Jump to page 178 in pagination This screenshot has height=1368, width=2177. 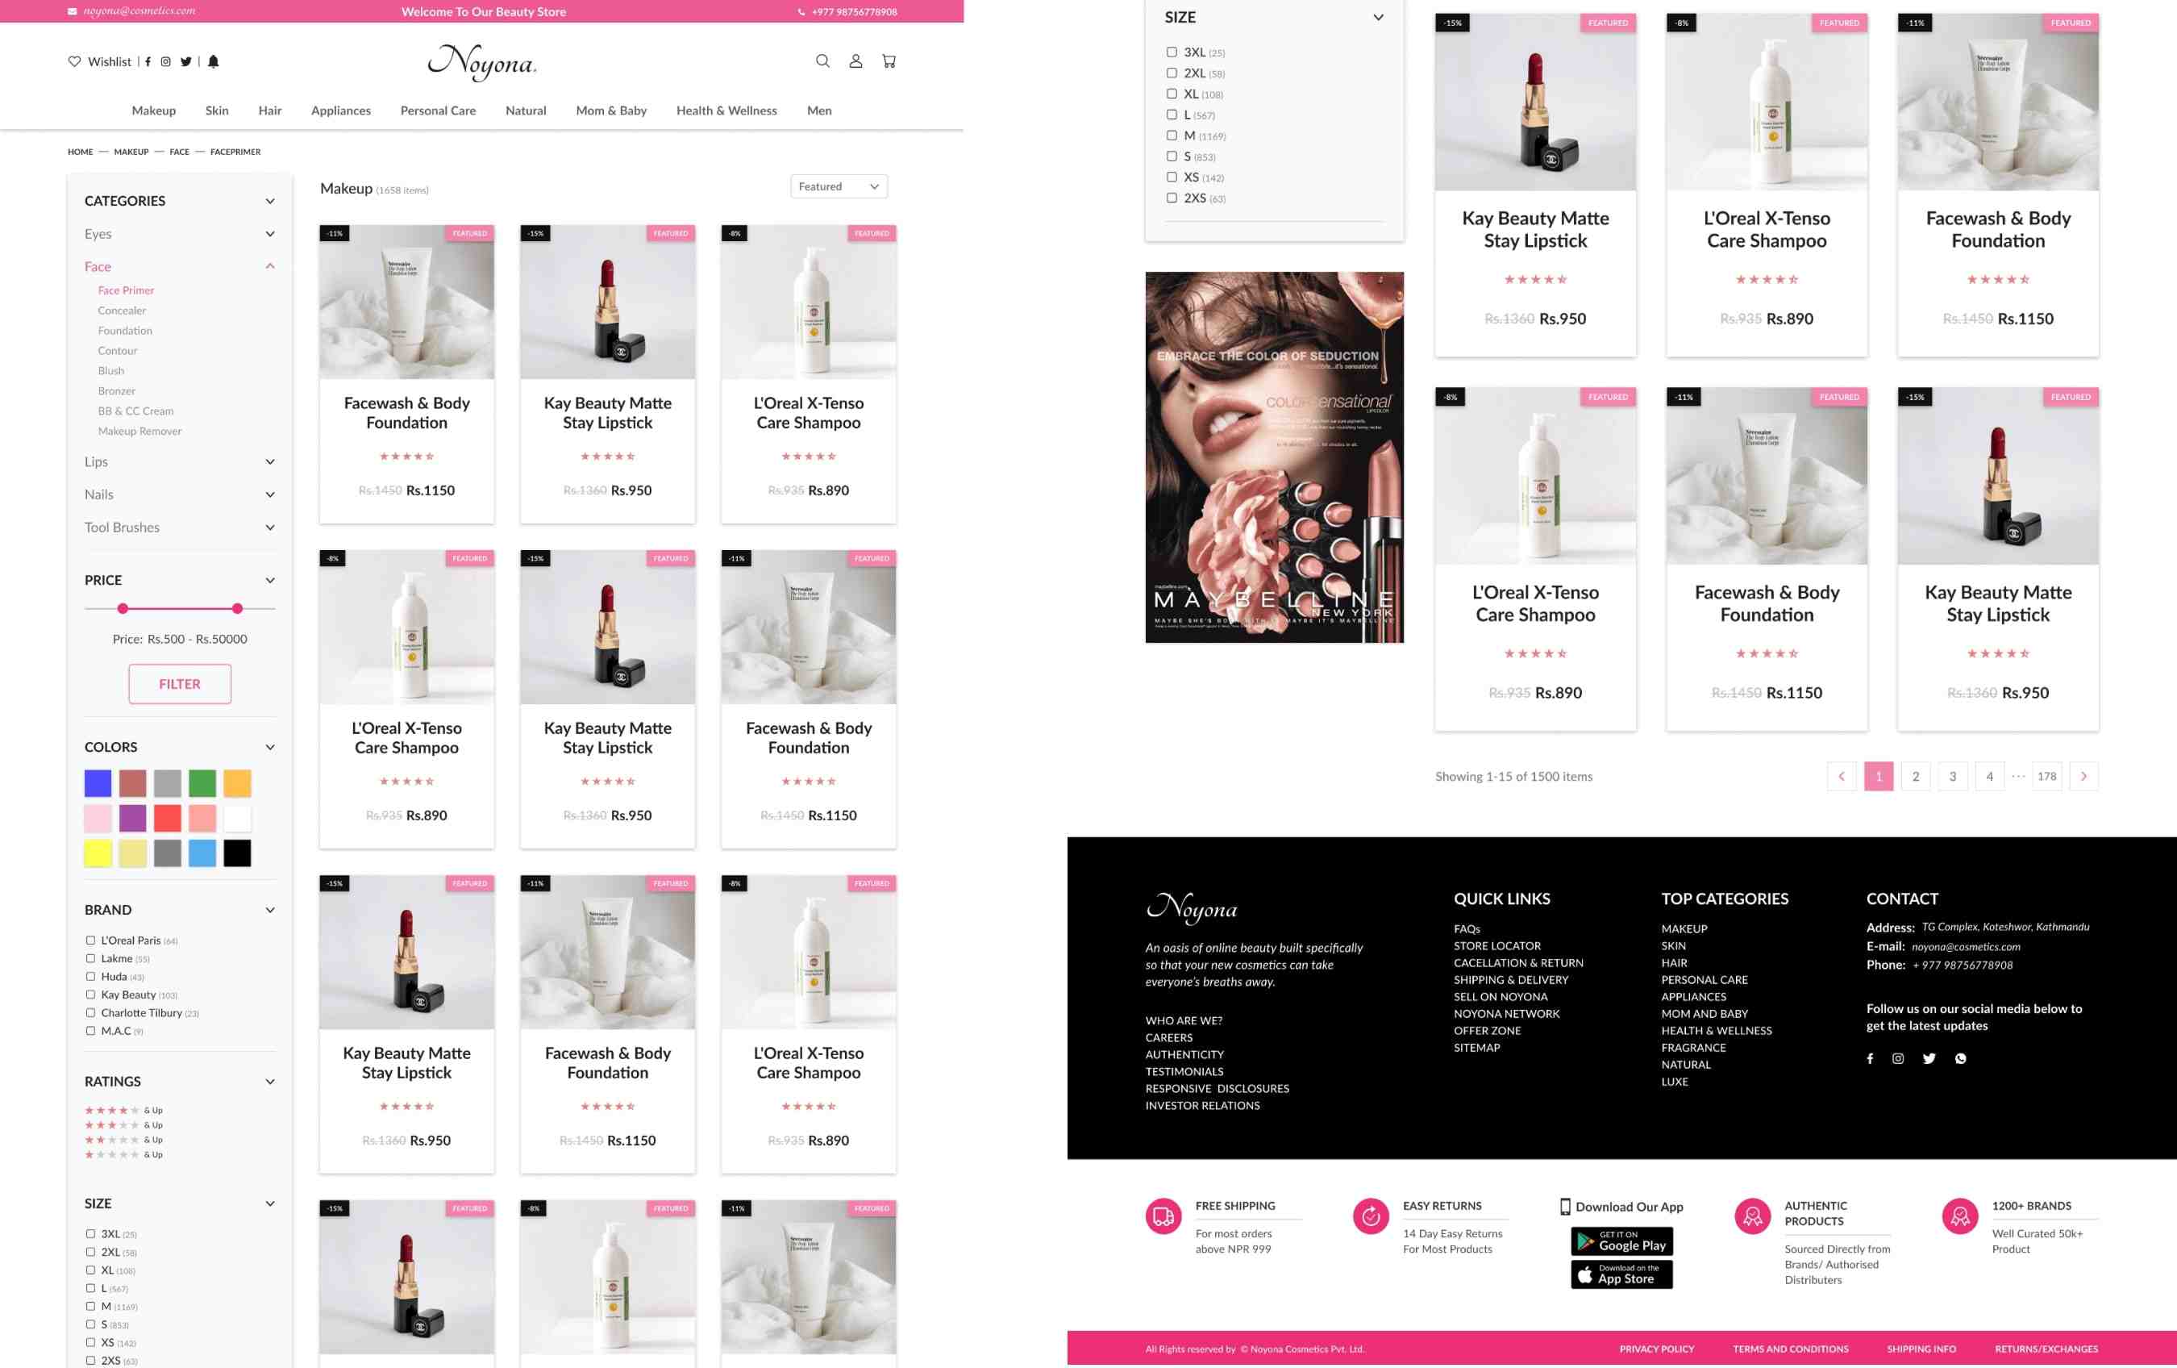[x=2047, y=776]
